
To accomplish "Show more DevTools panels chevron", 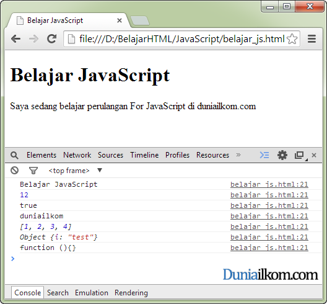I will click(x=238, y=155).
